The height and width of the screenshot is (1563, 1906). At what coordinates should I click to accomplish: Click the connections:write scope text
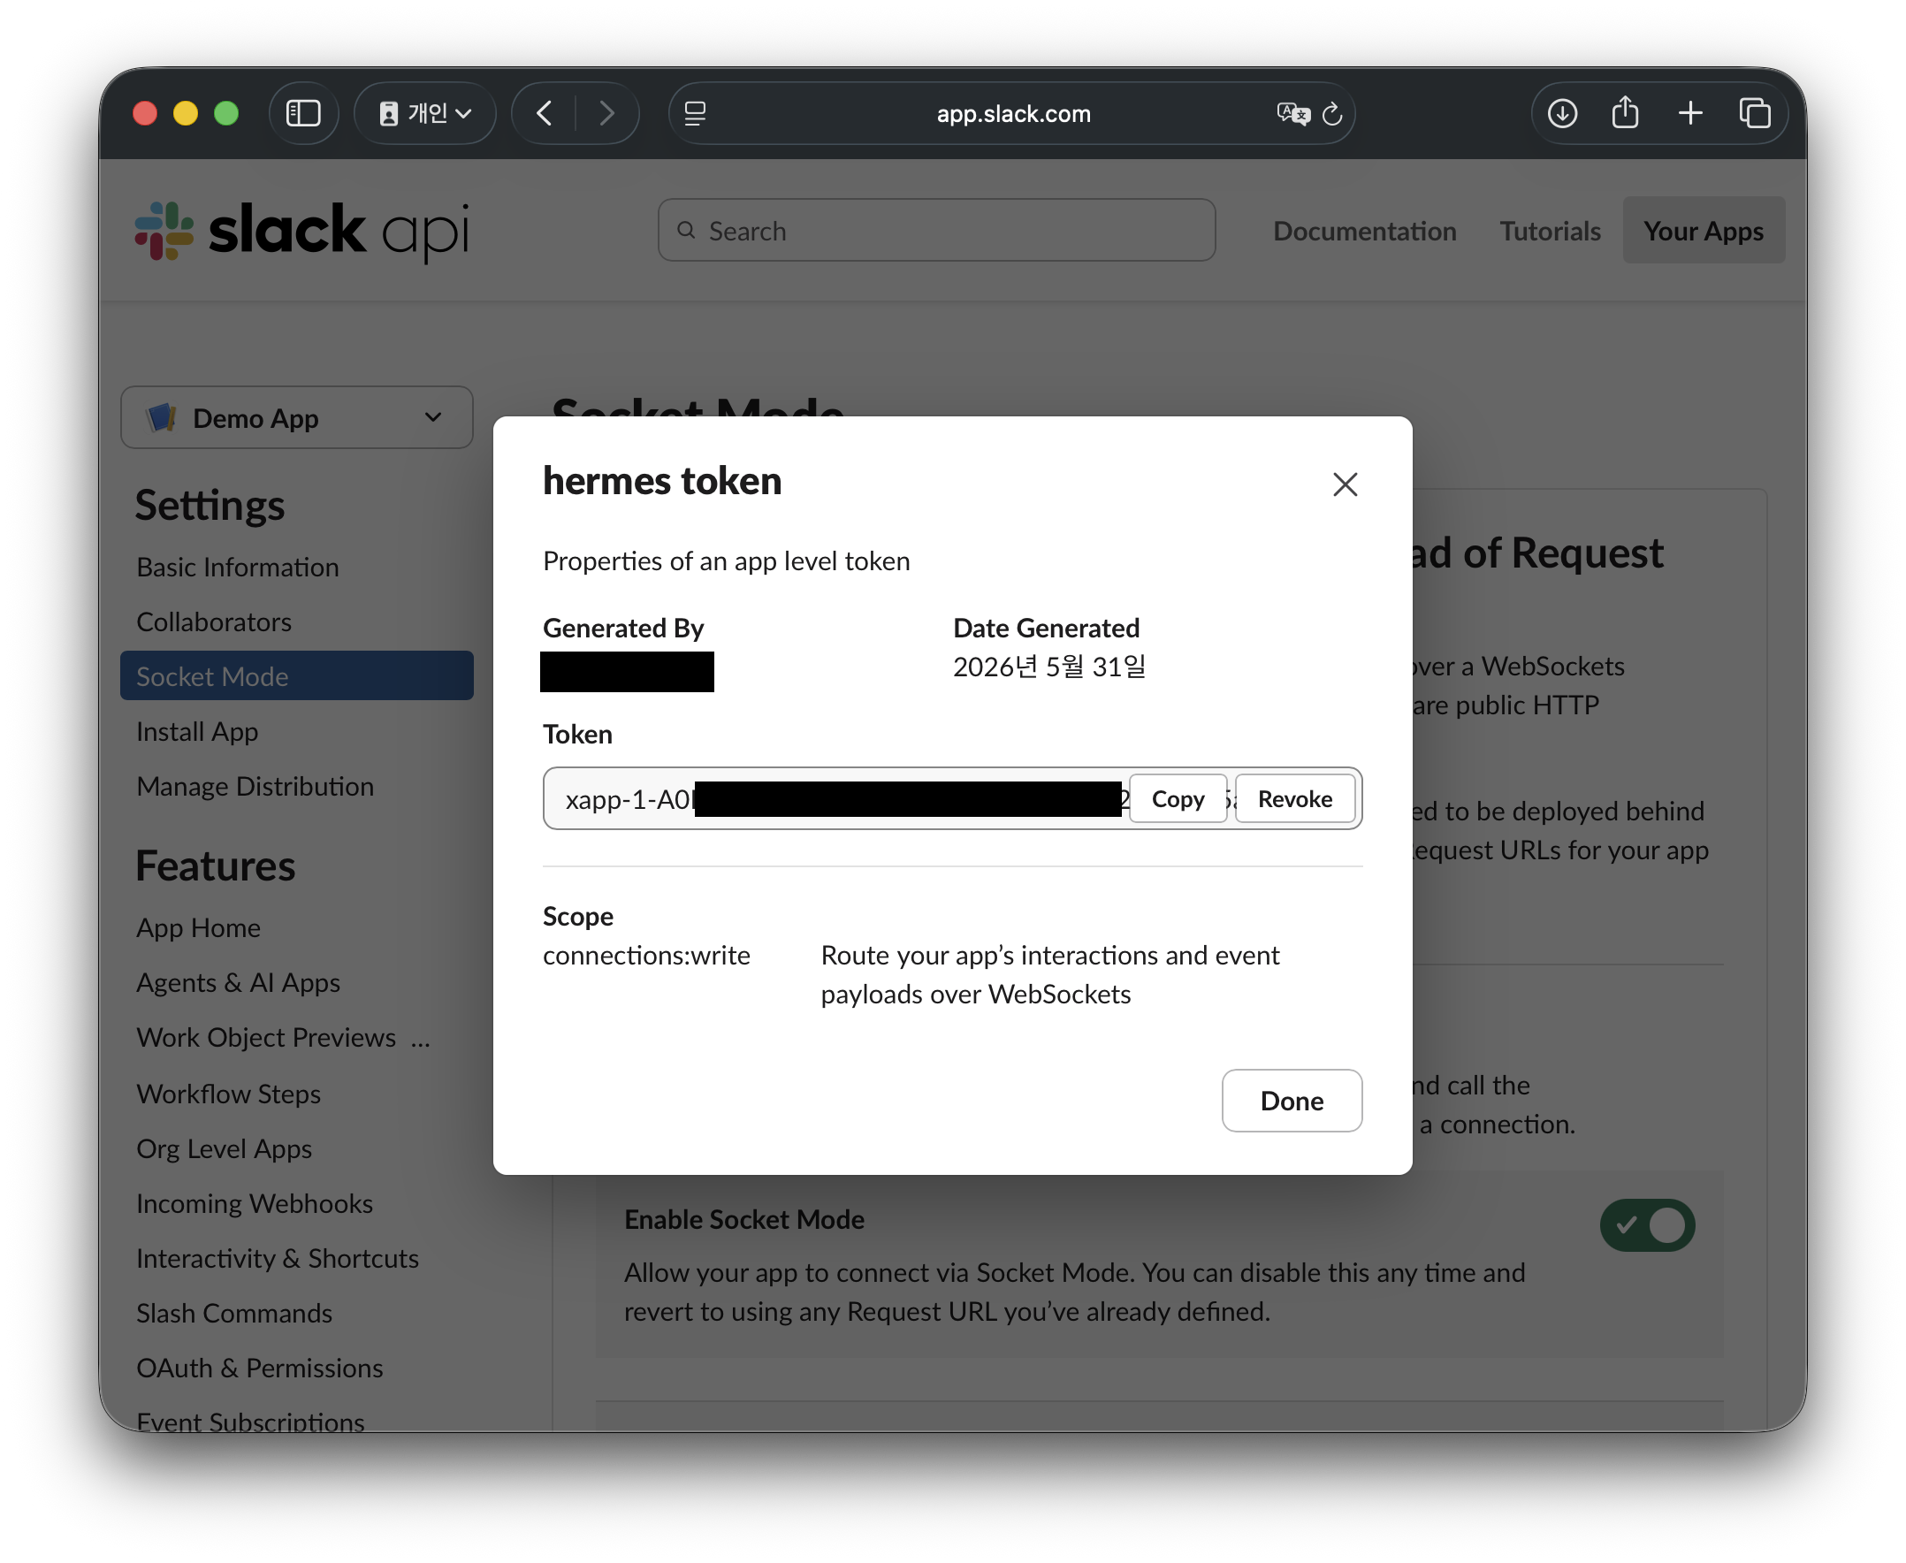(x=646, y=956)
